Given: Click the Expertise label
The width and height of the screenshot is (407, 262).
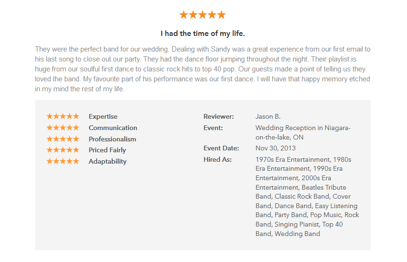Looking at the screenshot, I should tap(103, 117).
